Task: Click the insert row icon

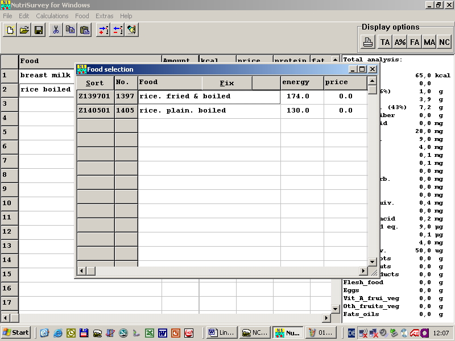Action: pos(103,30)
